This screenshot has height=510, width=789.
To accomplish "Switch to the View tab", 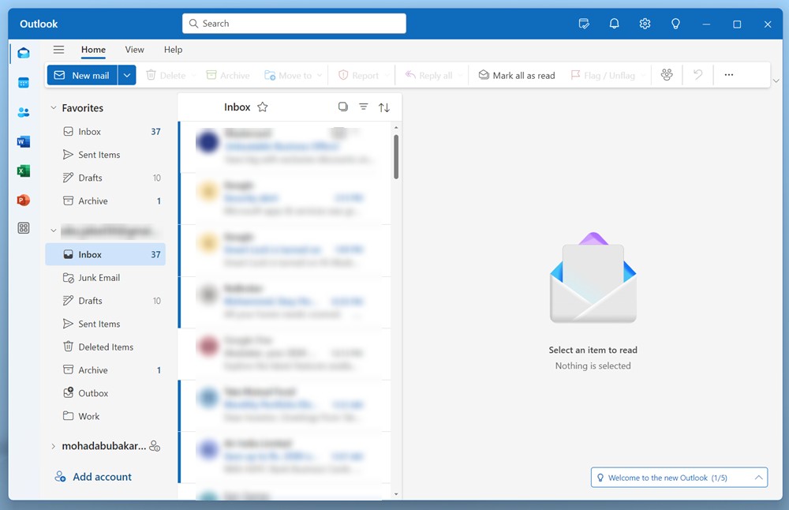I will point(134,50).
